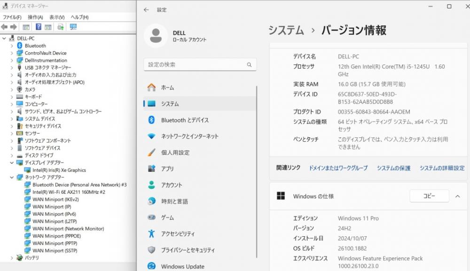This screenshot has width=470, height=271.
Task: Open the ファイル(F) menu in Device Manager
Action: tap(12, 17)
